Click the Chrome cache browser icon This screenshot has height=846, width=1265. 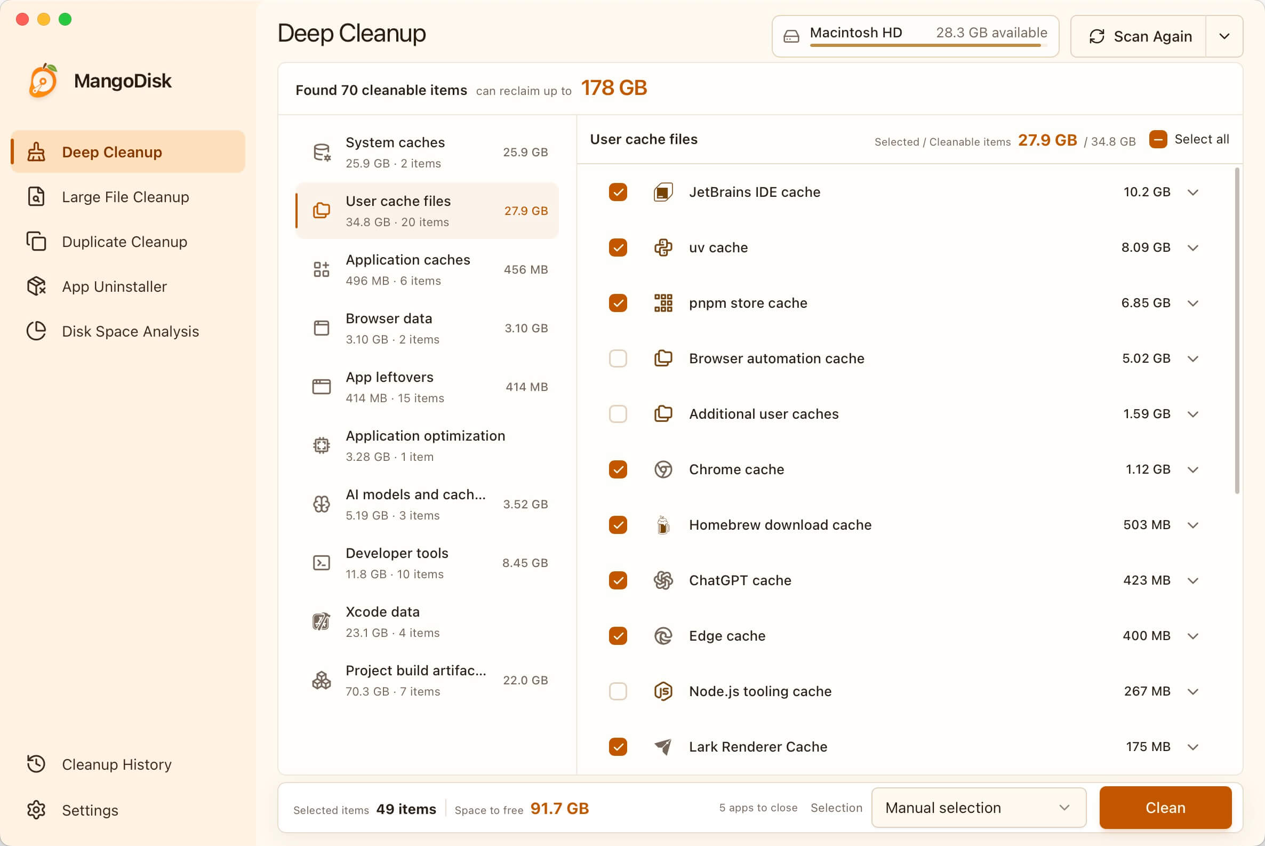pos(663,469)
